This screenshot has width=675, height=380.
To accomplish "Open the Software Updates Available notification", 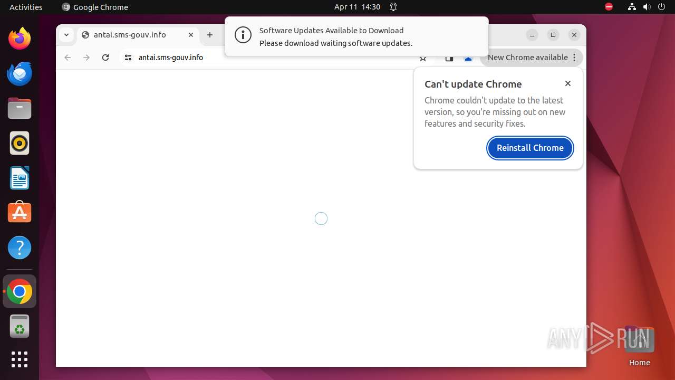I will (356, 36).
